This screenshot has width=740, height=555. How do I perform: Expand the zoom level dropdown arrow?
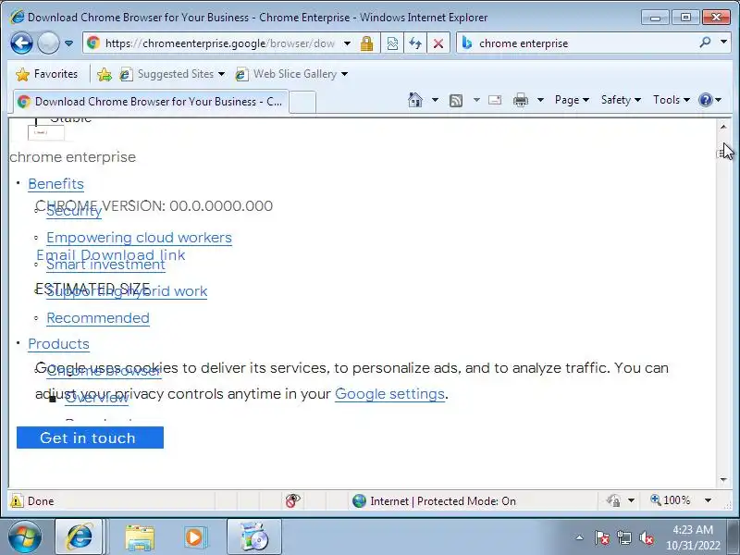pos(708,500)
